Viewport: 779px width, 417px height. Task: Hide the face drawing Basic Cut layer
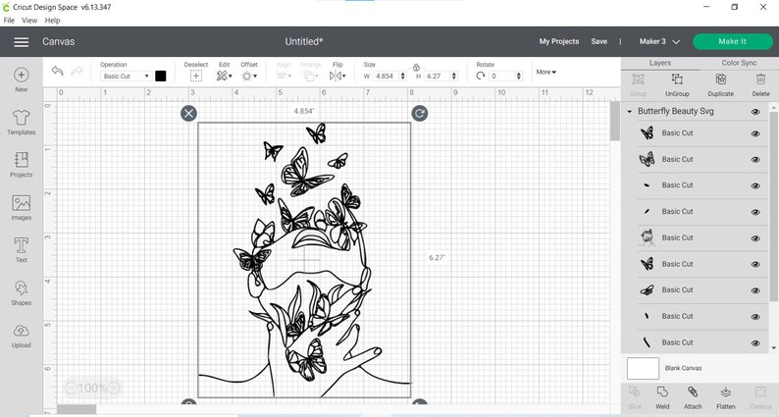pyautogui.click(x=755, y=238)
